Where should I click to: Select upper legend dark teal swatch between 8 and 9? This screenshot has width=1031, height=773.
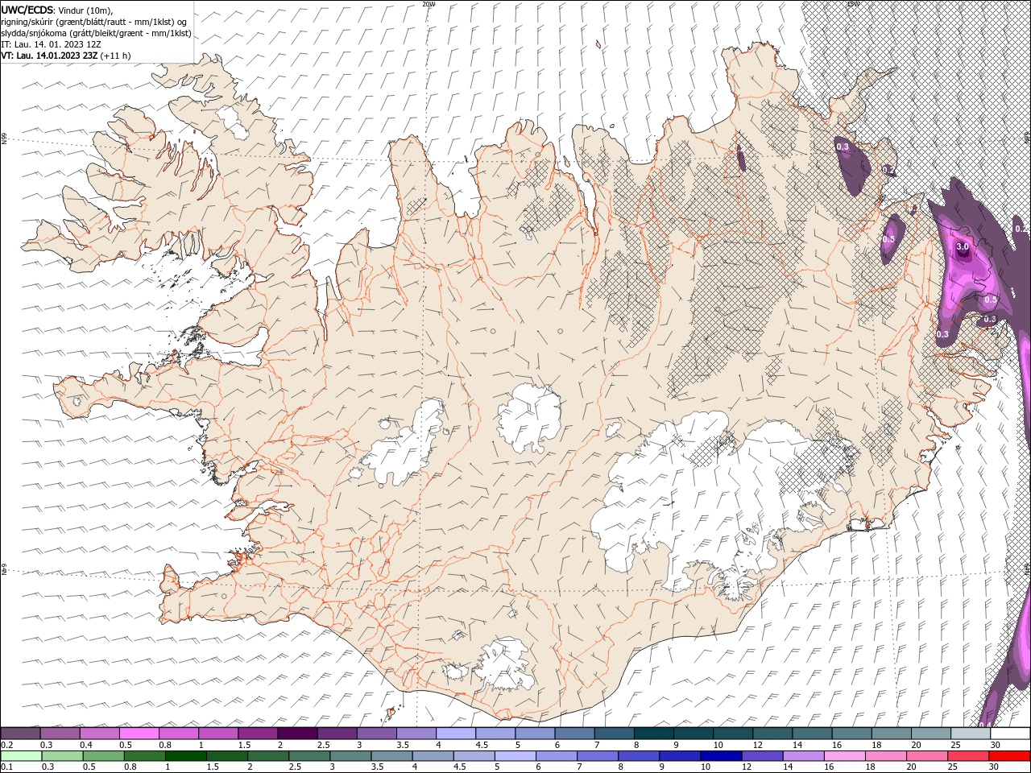(x=653, y=734)
